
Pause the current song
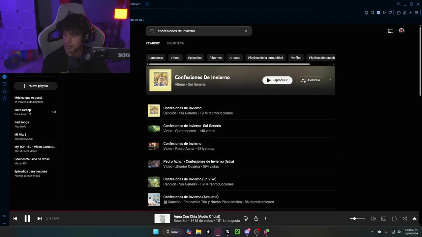pos(27,219)
